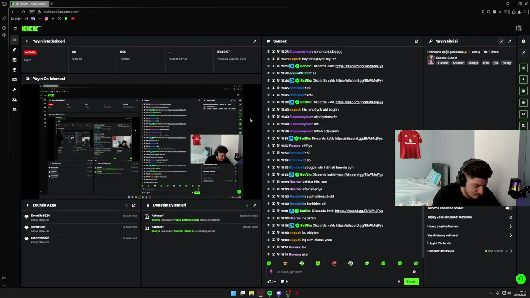
Task: Open the profile avatar menu
Action: pos(518,29)
